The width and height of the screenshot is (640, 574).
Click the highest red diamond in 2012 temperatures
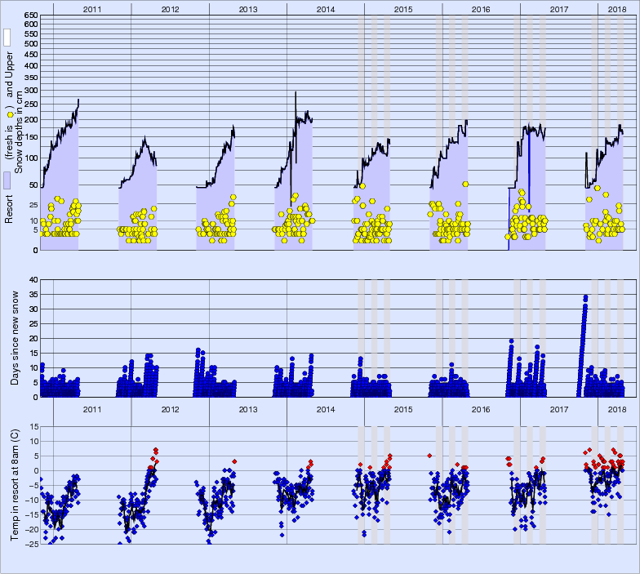tap(155, 450)
